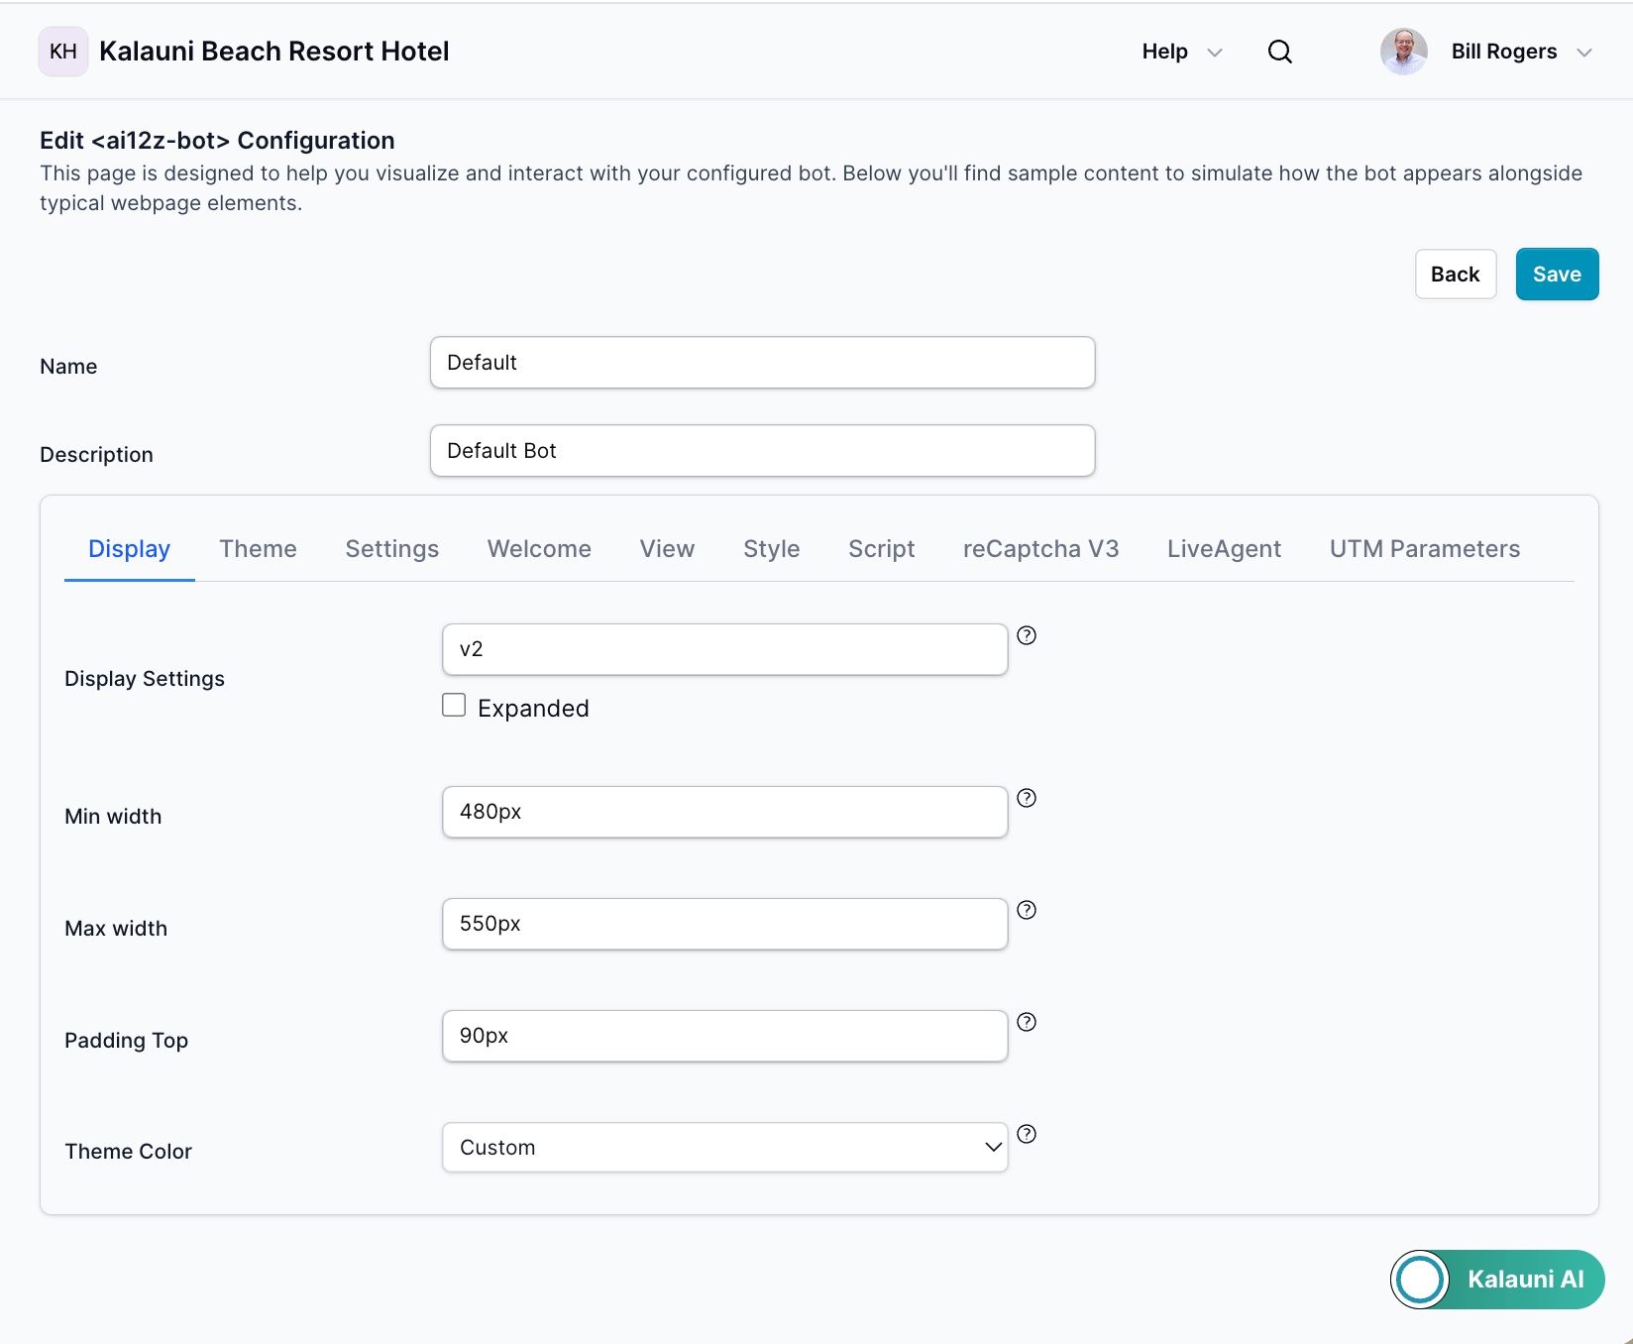
Task: Expand the Help menu
Action: [x=1181, y=52]
